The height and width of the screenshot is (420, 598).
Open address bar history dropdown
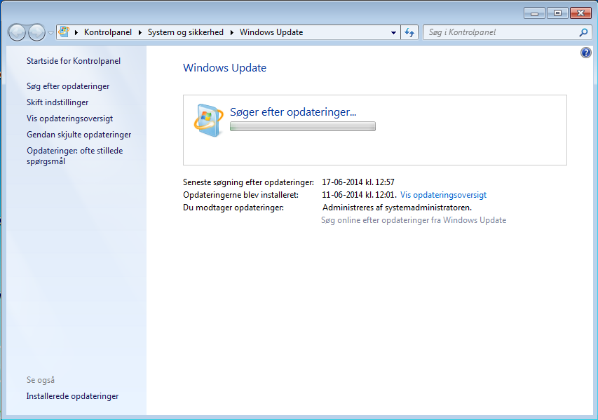click(393, 33)
